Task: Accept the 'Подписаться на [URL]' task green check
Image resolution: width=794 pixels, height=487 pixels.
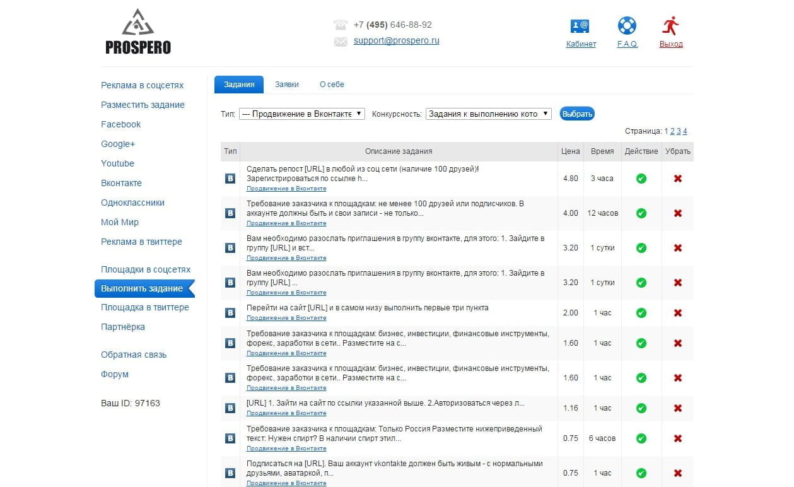Action: click(x=641, y=473)
